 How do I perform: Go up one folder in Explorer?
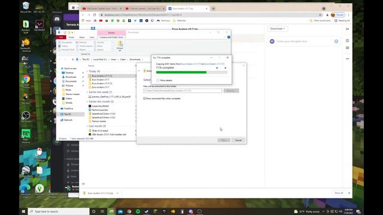click(x=72, y=60)
